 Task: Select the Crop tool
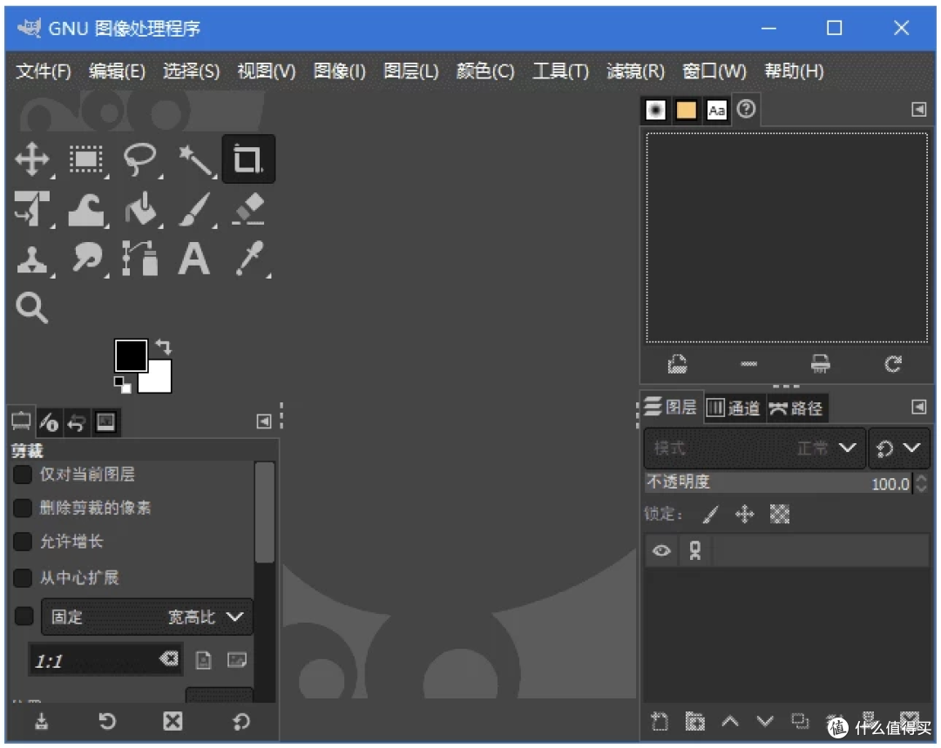248,159
